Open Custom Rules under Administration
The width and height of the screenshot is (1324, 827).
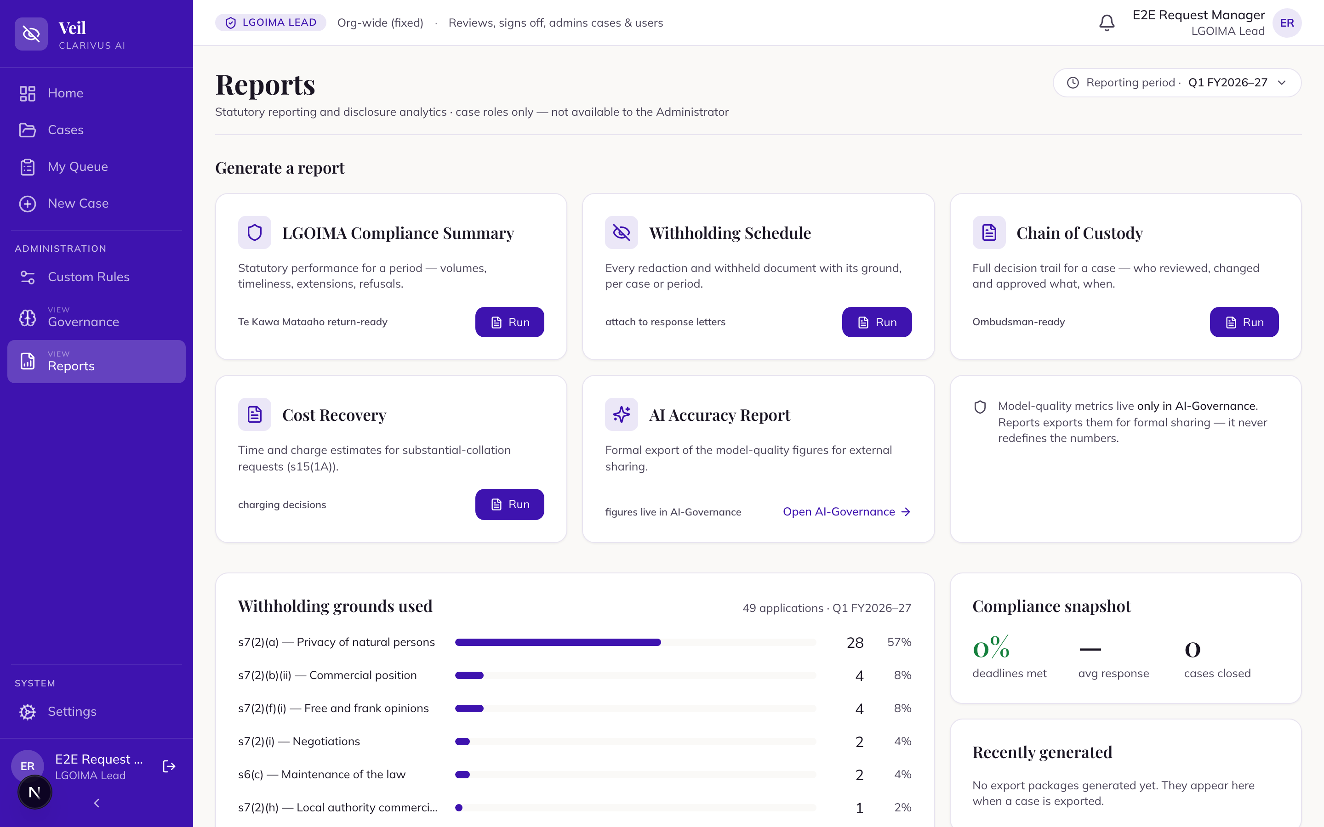coord(96,278)
